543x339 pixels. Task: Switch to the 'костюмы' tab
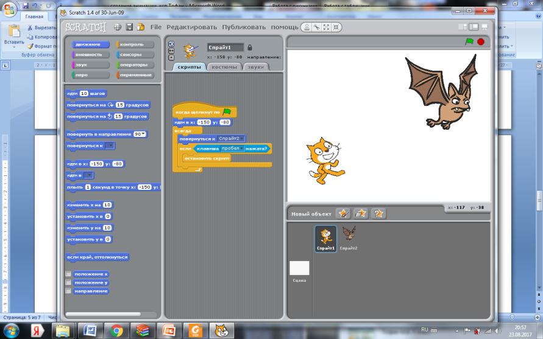(224, 67)
